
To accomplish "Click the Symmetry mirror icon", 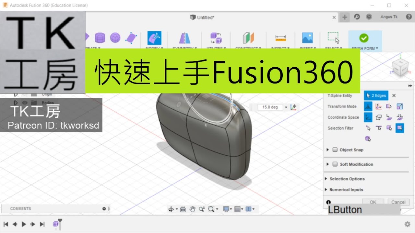I will [185, 38].
